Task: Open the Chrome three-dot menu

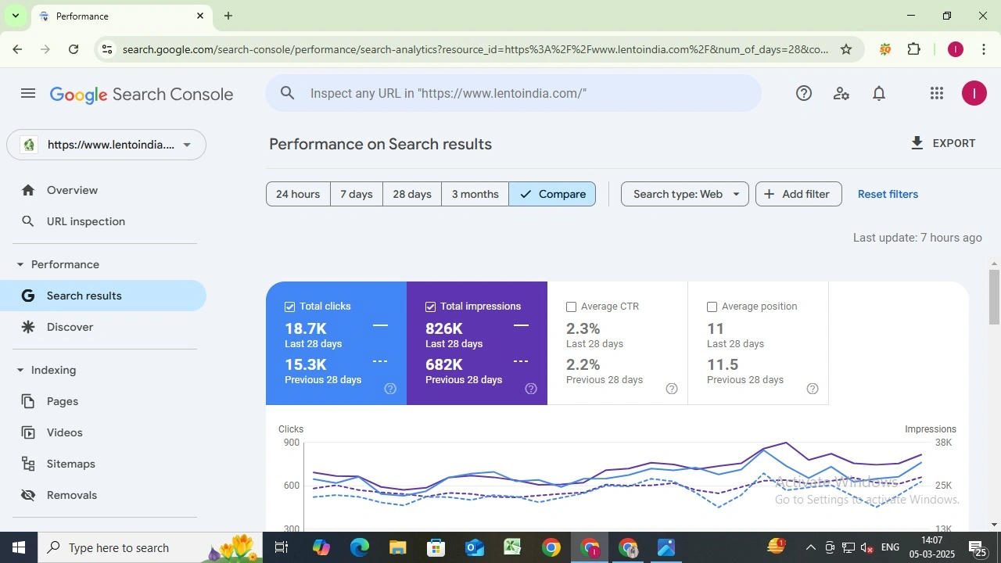Action: pyautogui.click(x=984, y=49)
